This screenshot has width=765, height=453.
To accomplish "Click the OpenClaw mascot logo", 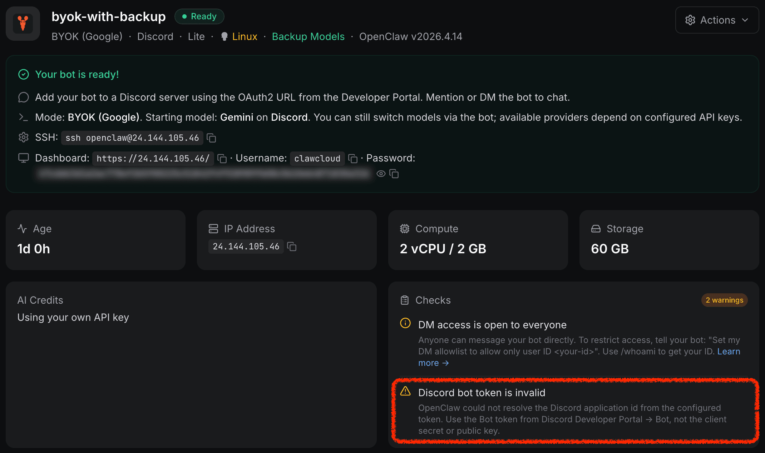I will pos(23,23).
